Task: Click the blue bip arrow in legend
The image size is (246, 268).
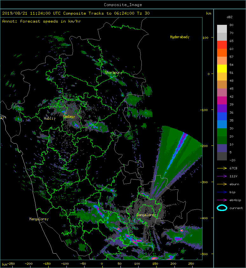Action: coord(222,192)
